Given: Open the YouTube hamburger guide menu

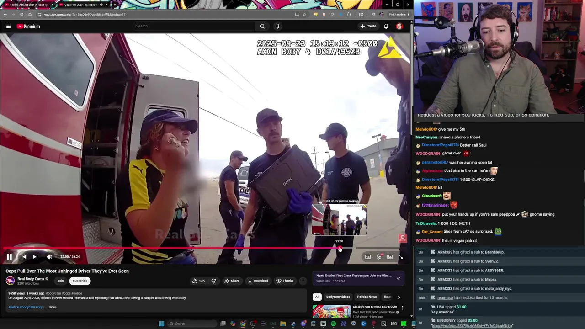Looking at the screenshot, I should [x=8, y=27].
